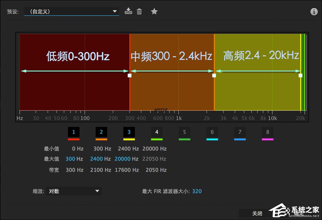Click the max FIR filter size value 320
Image resolution: width=322 pixels, height=220 pixels.
(197, 191)
